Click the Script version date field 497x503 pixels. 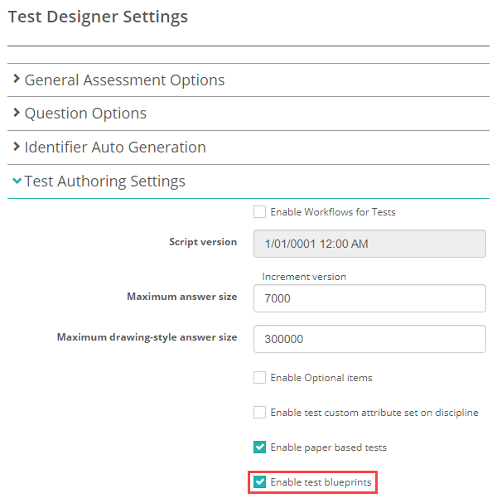click(x=369, y=244)
